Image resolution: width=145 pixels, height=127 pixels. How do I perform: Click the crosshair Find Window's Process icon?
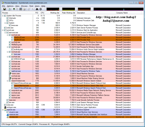point(41,9)
